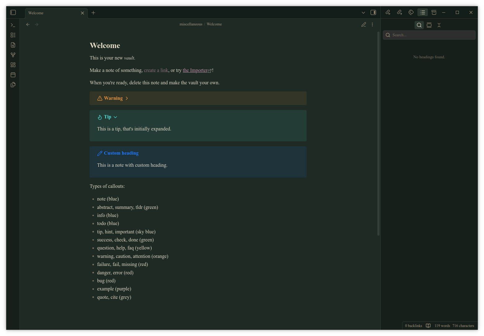Viewport: 484px width, 336px height.
Task: Open the graph view icon
Action: coord(13,55)
